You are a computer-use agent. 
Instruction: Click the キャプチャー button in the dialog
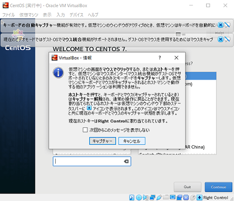[x=103, y=141]
